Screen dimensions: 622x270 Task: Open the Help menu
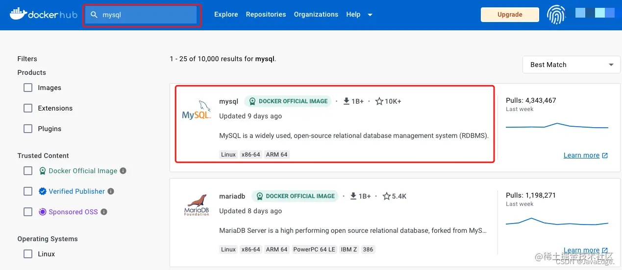353,14
